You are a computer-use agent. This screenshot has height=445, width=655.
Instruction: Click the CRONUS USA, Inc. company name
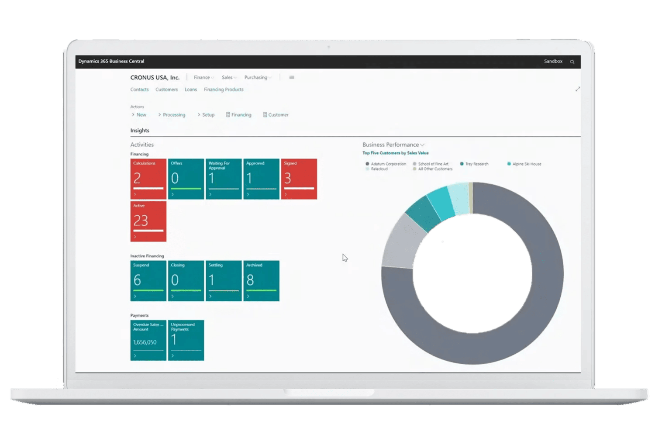point(155,77)
